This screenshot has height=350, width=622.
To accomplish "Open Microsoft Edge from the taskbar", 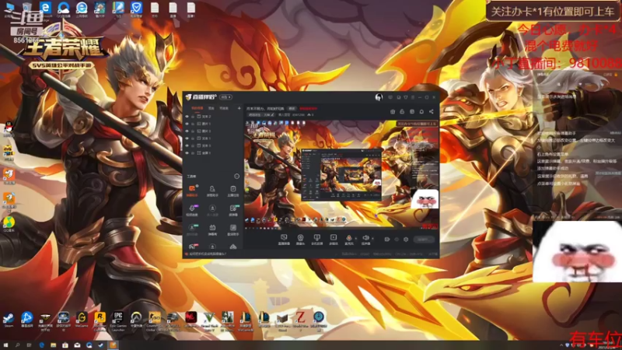I will pos(41,345).
